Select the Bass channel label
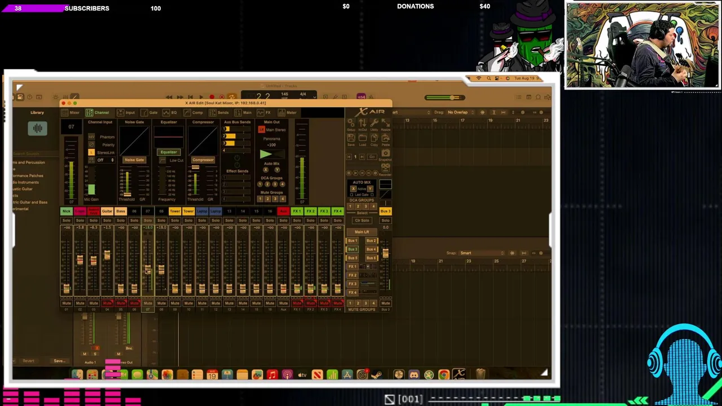Screen dimensions: 722x406 pos(120,211)
